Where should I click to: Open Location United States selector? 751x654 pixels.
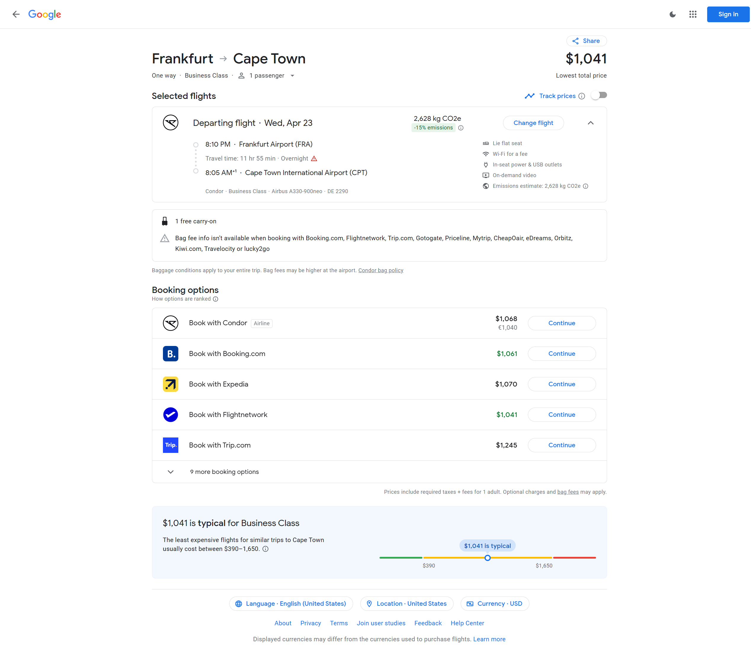click(406, 604)
